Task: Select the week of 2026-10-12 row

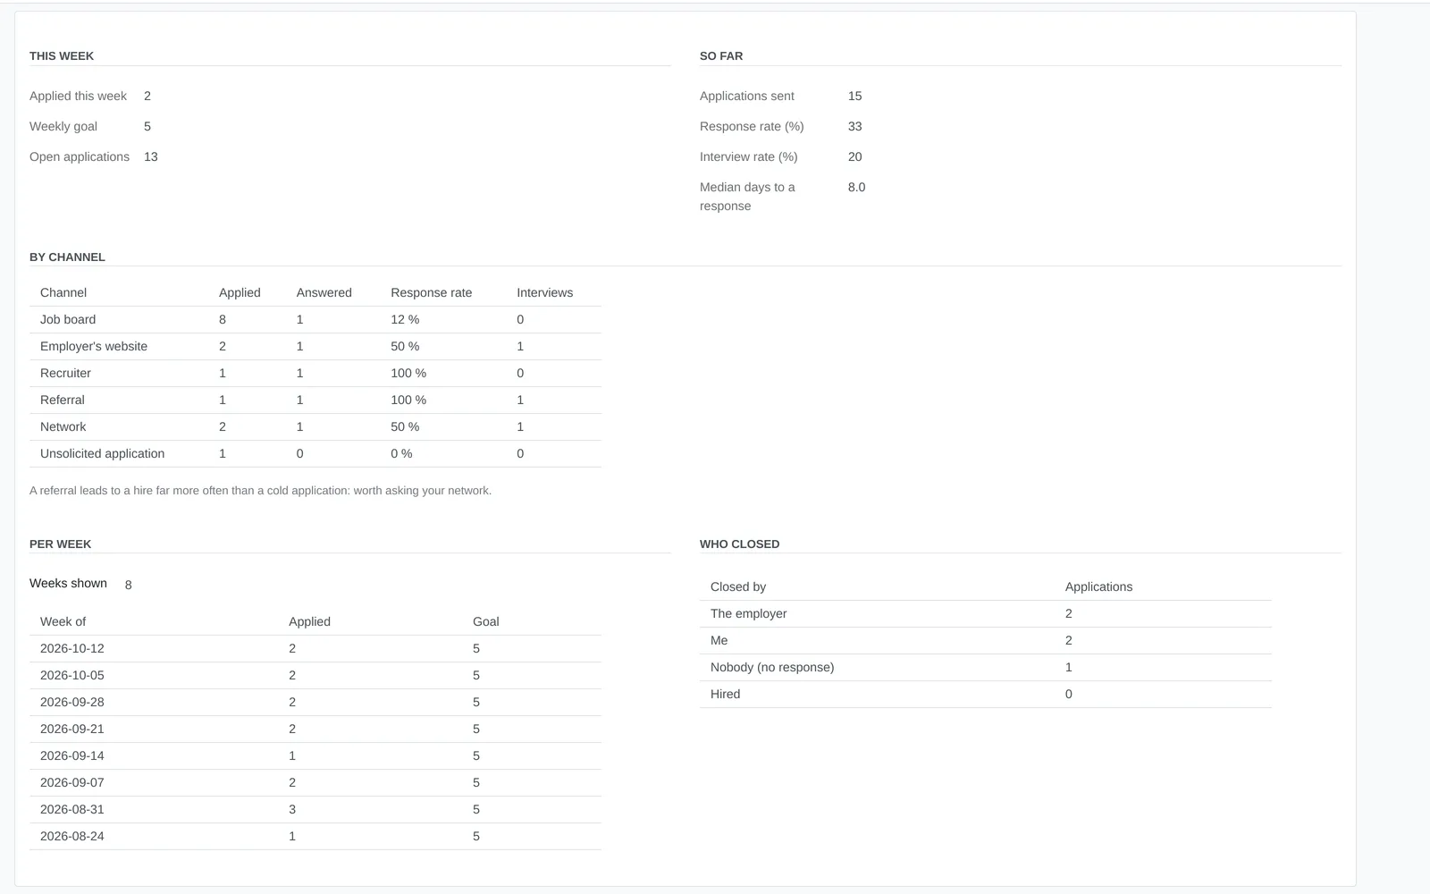Action: [x=315, y=648]
